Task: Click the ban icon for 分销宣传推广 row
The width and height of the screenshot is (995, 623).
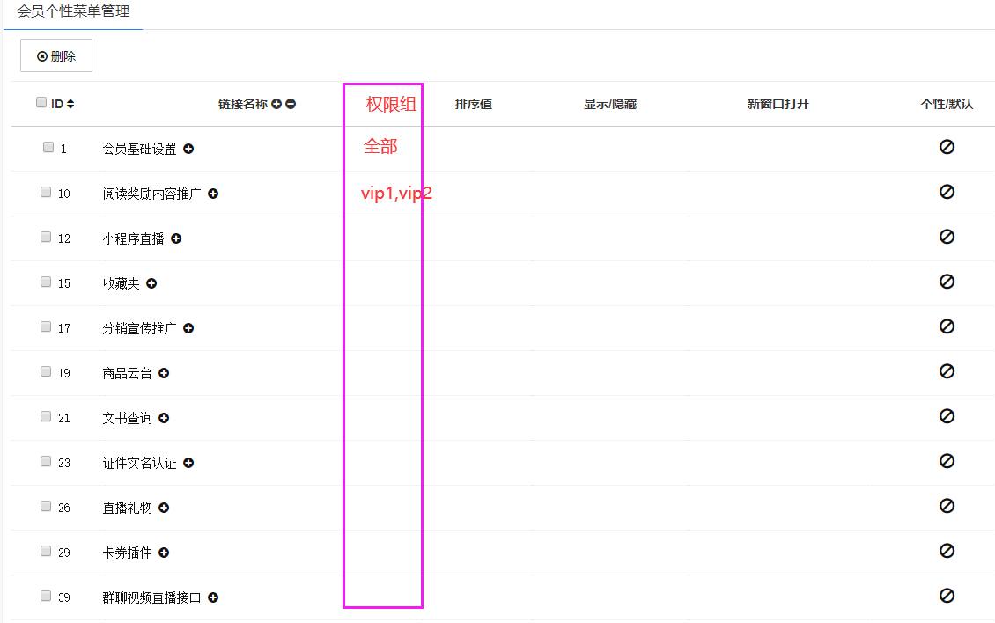Action: pos(947,326)
